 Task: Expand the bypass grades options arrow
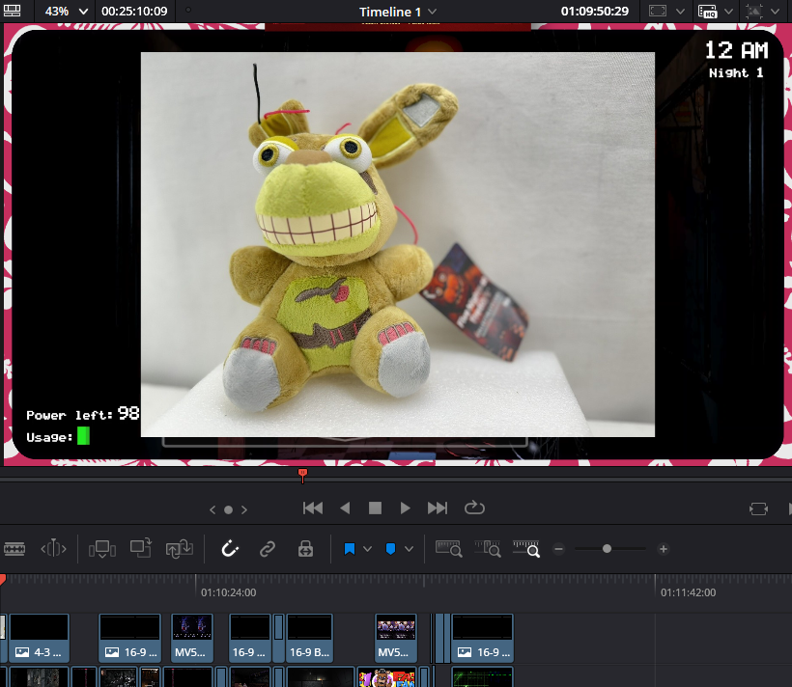tap(775, 12)
